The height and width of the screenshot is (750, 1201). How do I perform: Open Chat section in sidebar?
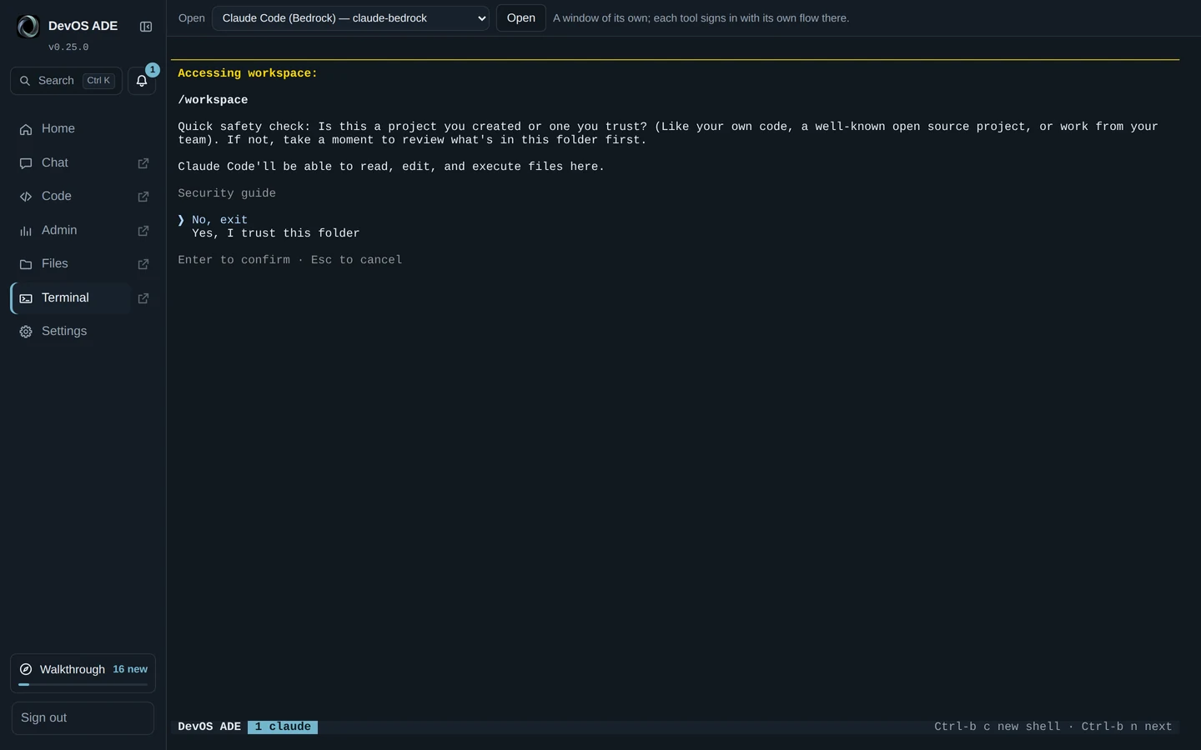point(71,163)
